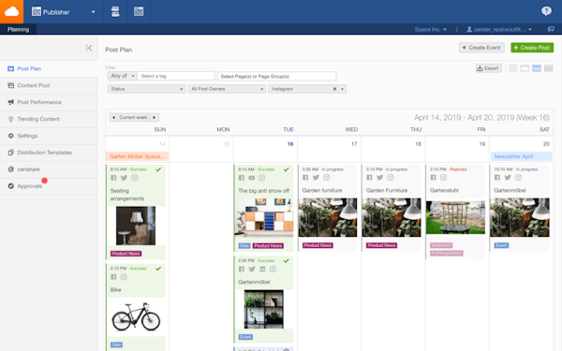Open the help question mark icon
Screen dimensions: 562x351
[546, 11]
